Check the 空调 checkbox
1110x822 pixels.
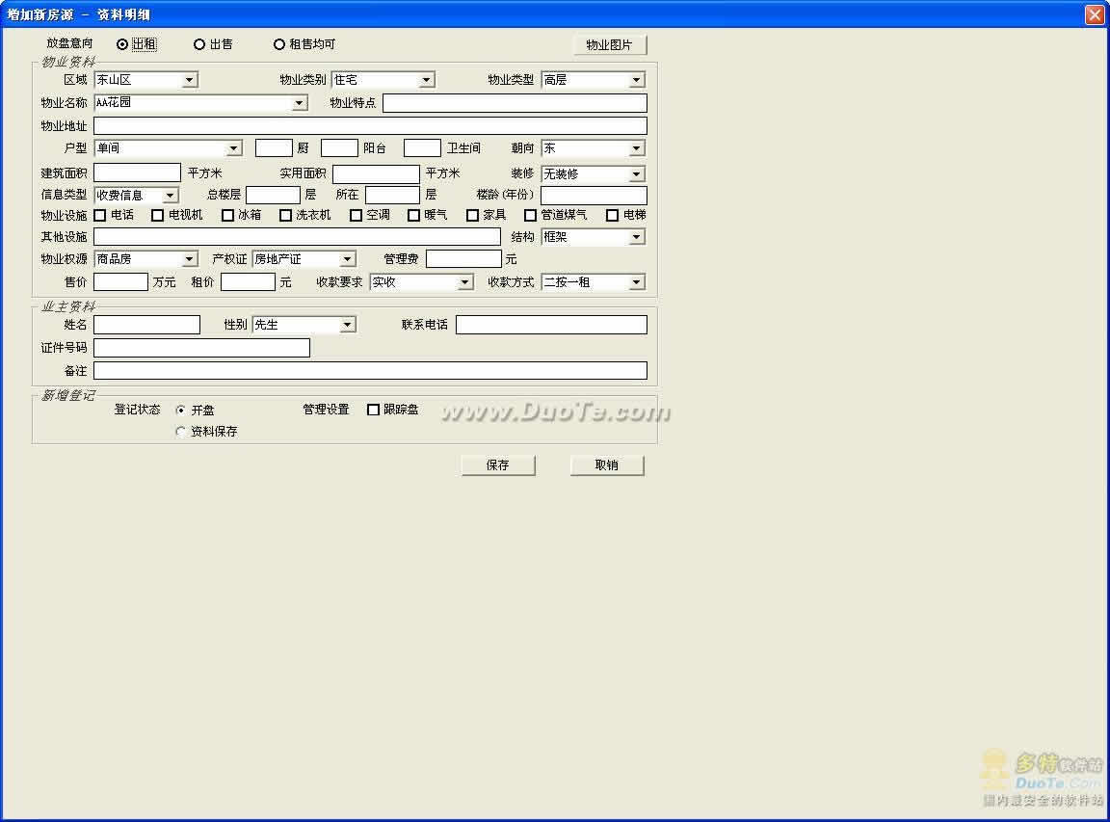pyautogui.click(x=356, y=215)
